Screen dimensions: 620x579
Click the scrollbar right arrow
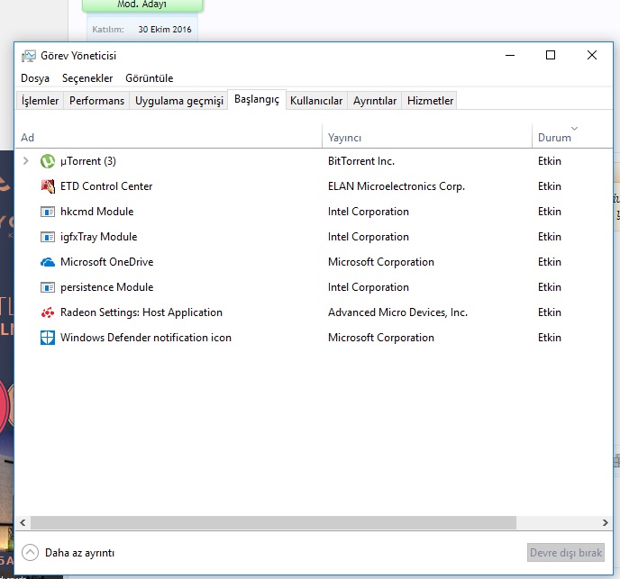605,523
